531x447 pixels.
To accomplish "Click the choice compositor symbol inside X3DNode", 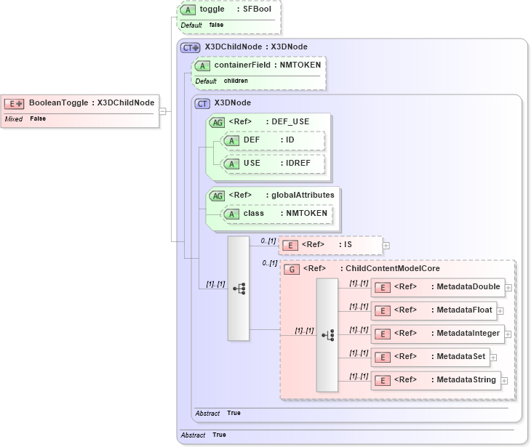I will point(239,289).
